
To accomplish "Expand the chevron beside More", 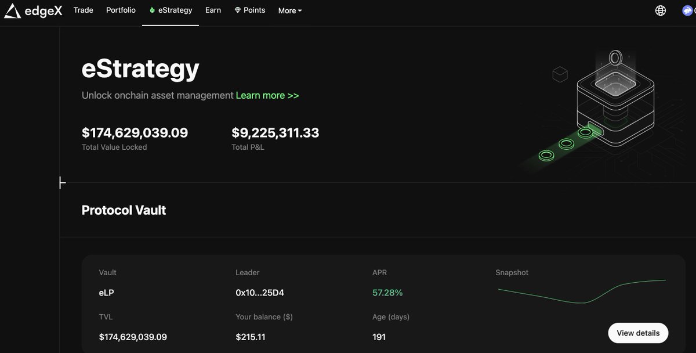I will tap(299, 10).
